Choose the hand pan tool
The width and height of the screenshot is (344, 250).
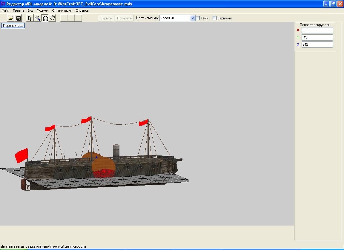pyautogui.click(x=53, y=18)
